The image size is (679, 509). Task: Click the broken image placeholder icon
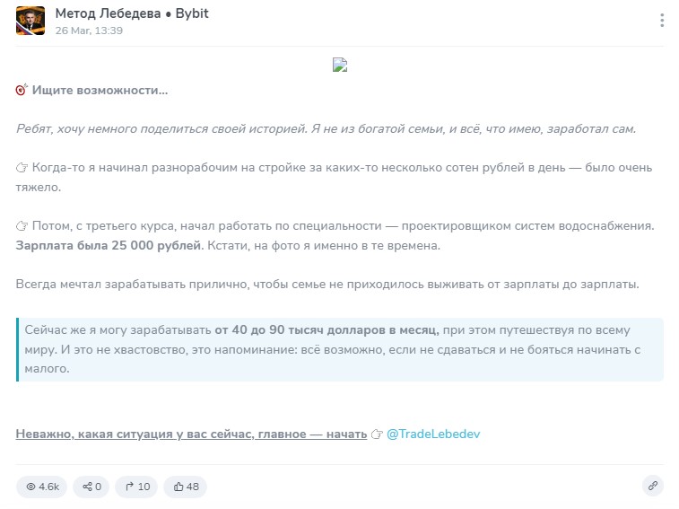click(339, 65)
